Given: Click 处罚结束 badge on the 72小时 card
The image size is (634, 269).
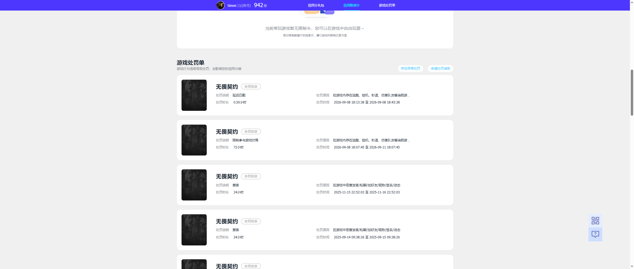Looking at the screenshot, I should click(251, 132).
